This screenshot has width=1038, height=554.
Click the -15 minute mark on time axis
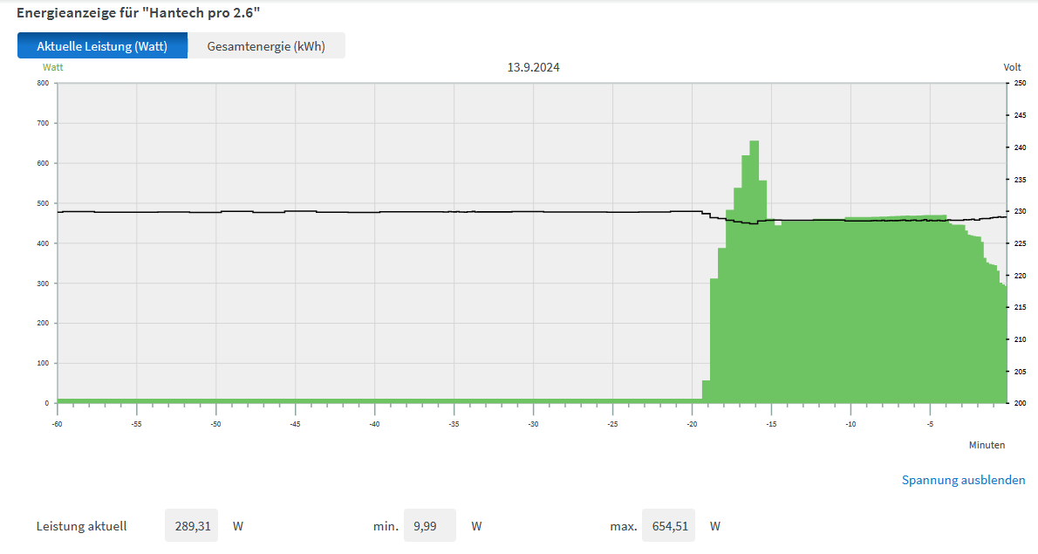pos(771,425)
